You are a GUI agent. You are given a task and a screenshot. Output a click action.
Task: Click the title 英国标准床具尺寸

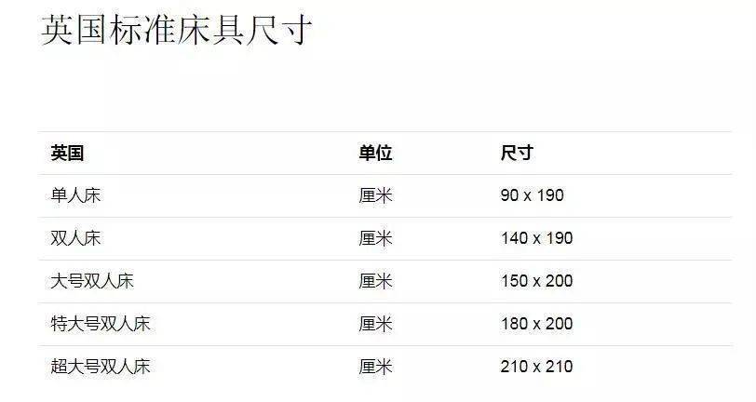coord(176,30)
